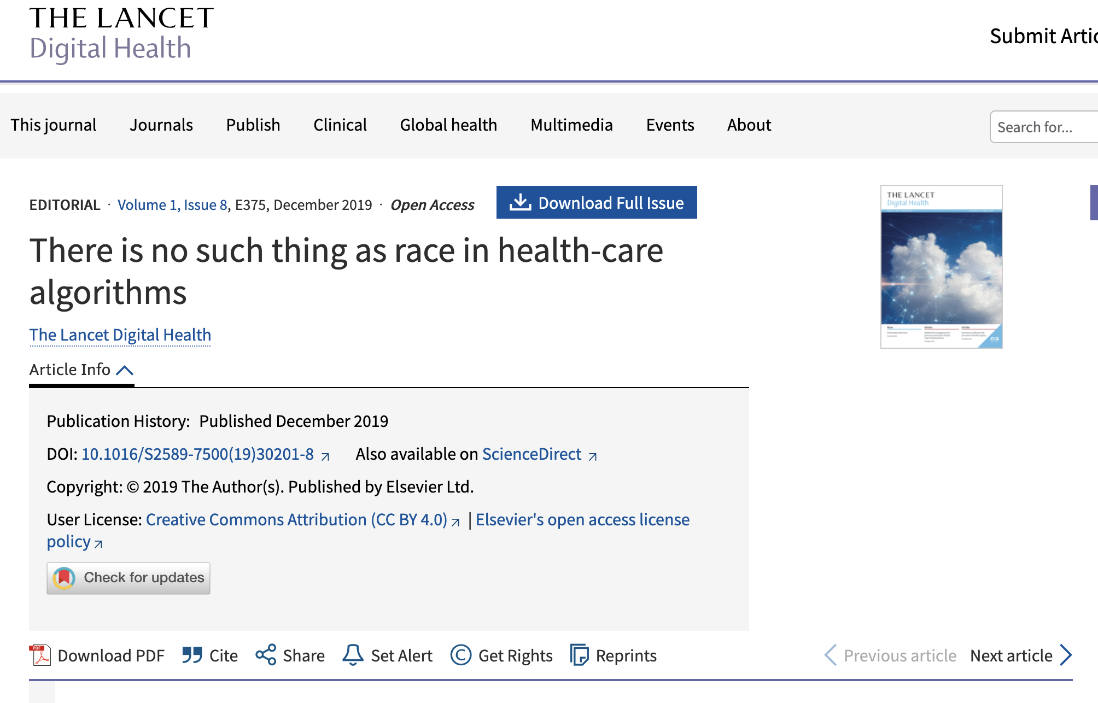
Task: Open the Clinical menu
Action: (340, 125)
